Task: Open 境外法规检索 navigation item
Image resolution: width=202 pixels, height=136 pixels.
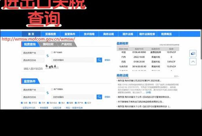Action: click(x=147, y=34)
